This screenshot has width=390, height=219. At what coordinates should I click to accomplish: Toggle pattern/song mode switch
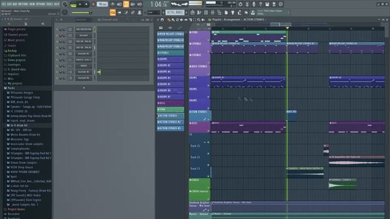[x=73, y=4]
